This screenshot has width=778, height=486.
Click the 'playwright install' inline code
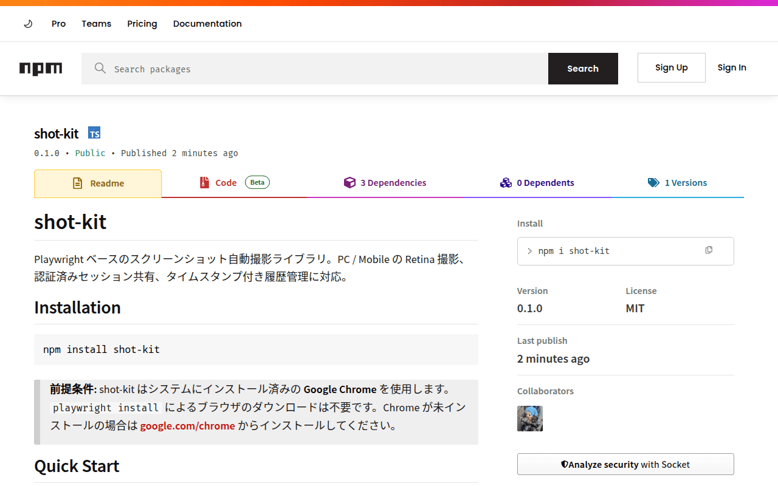pyautogui.click(x=106, y=408)
